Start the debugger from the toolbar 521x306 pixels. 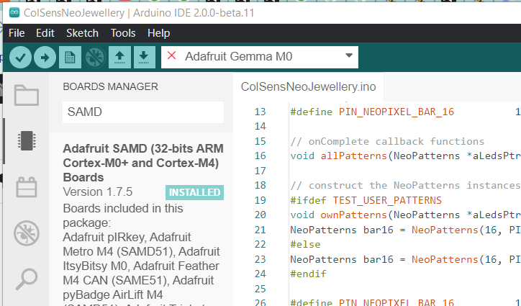point(94,56)
